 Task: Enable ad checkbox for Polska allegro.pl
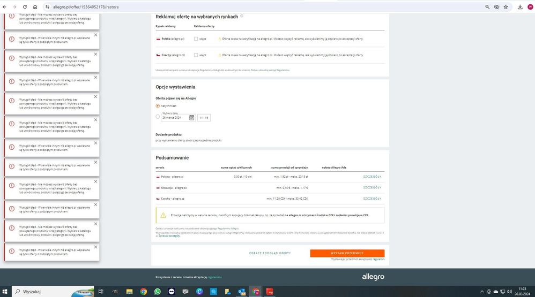196,39
